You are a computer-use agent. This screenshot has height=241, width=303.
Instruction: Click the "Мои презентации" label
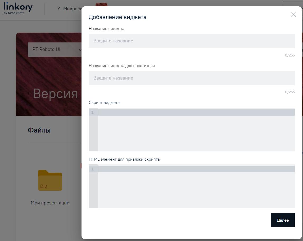[x=50, y=203]
